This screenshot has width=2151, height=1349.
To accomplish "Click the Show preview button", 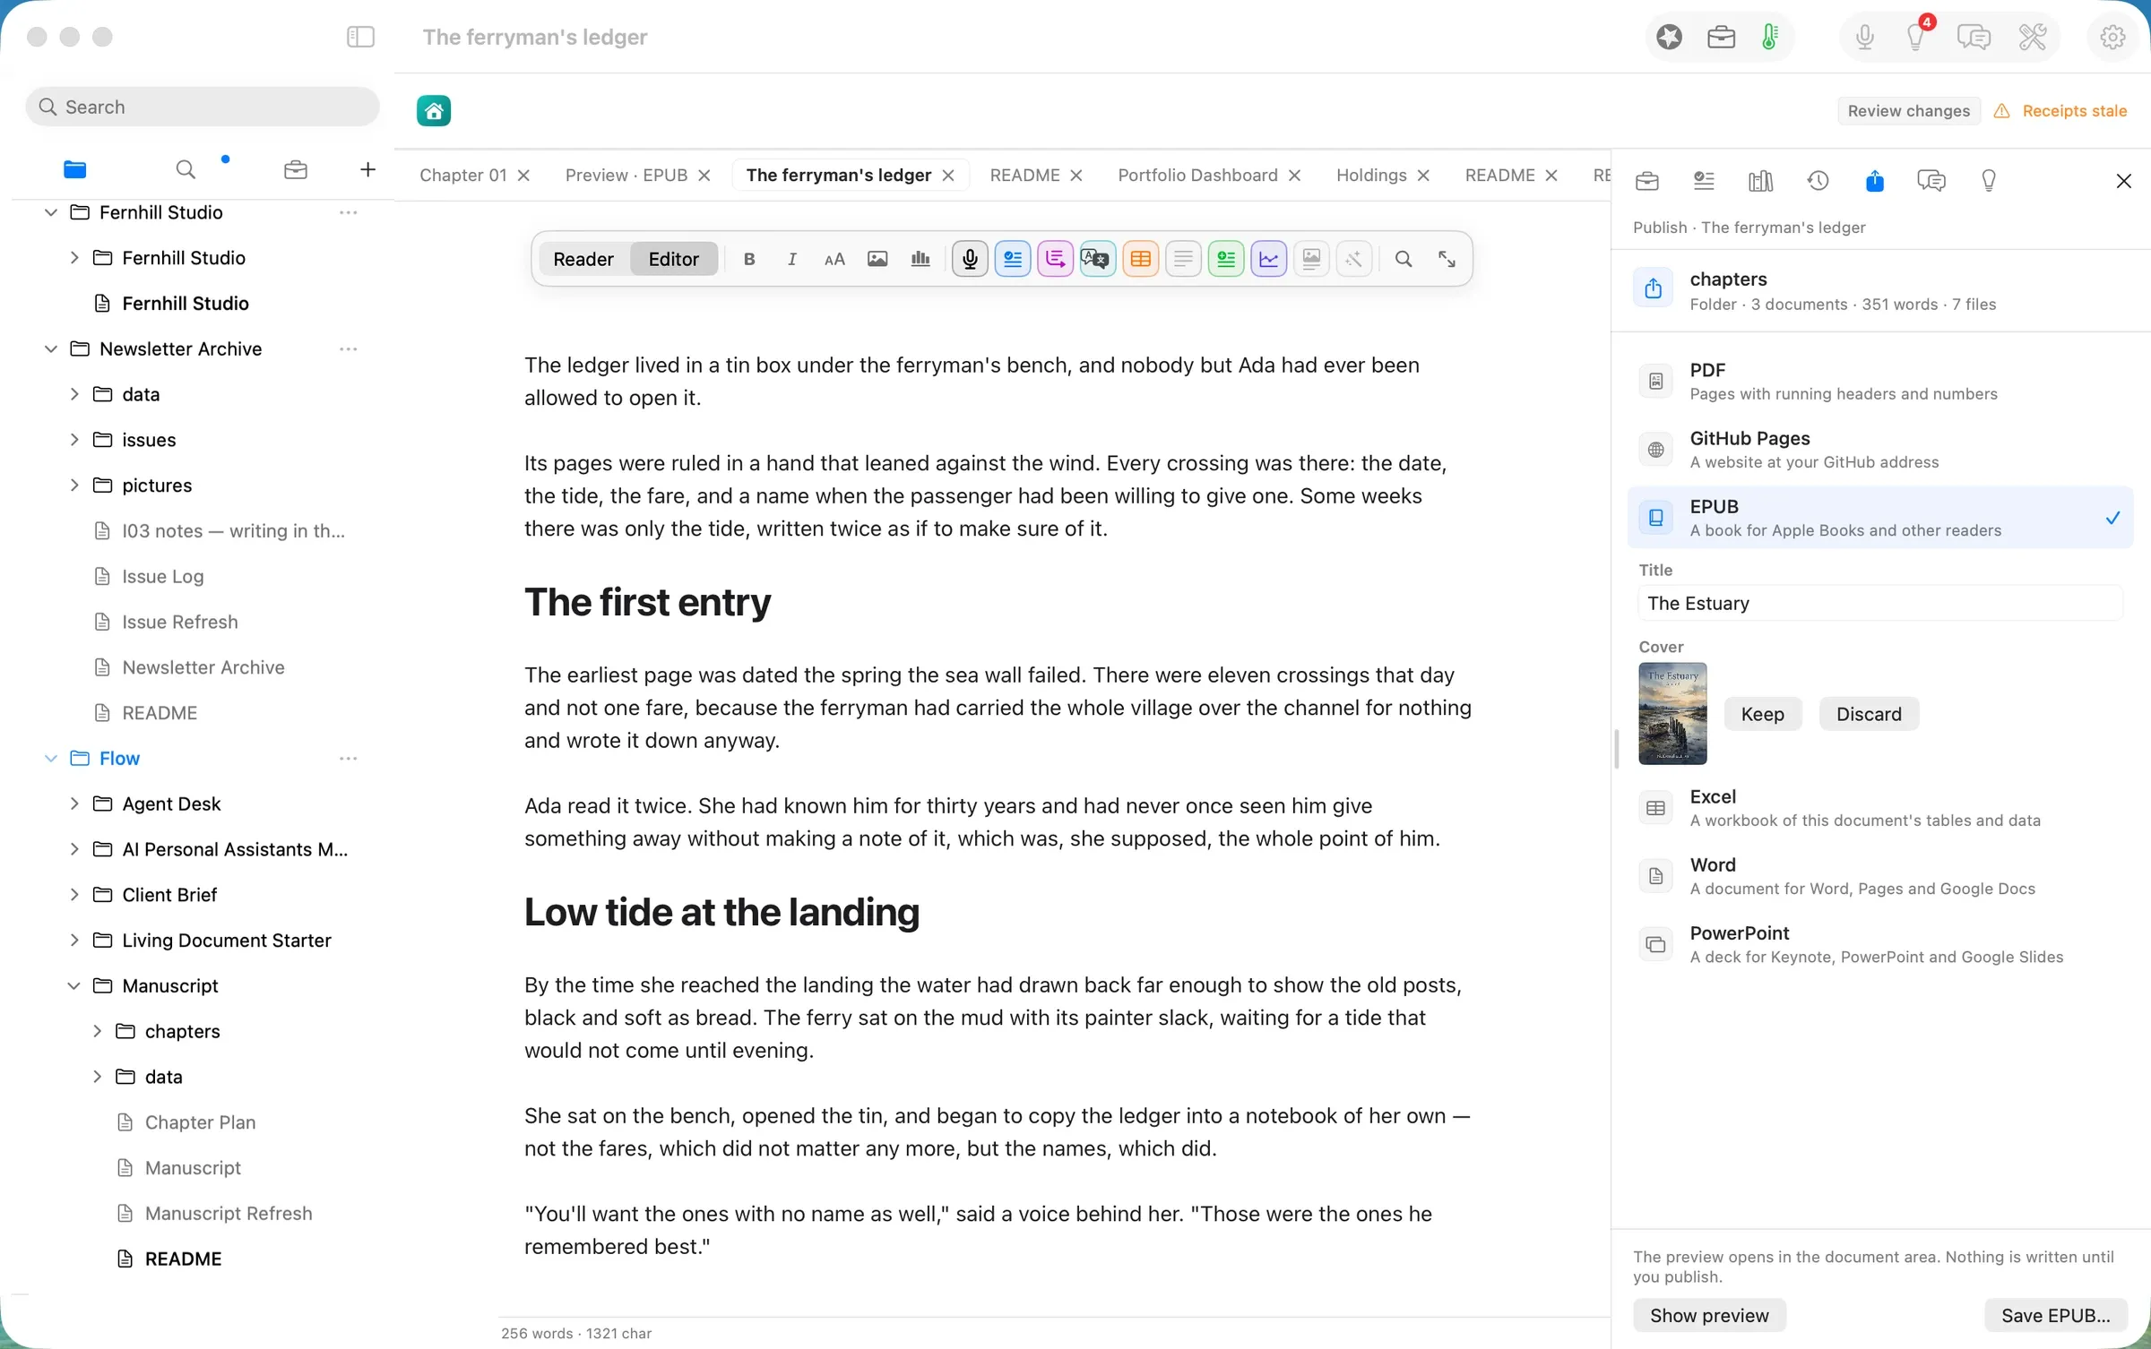I will click(x=1709, y=1315).
